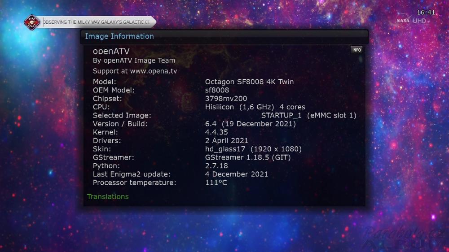Select the Image Information title
449x252 pixels.
tap(119, 36)
